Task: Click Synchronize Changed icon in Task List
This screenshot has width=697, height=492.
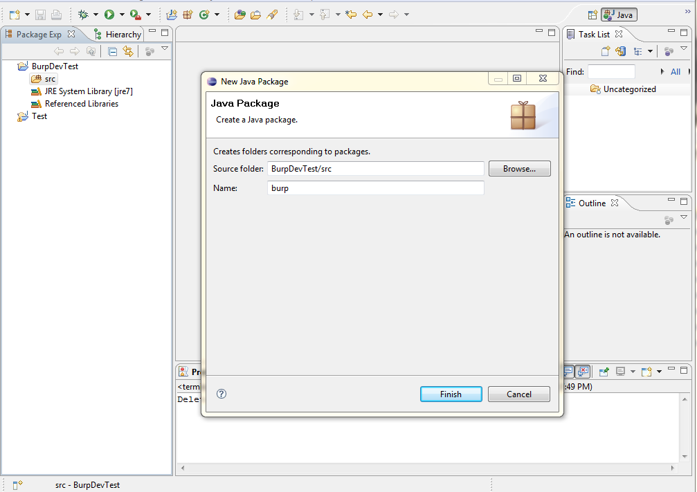Action: pos(621,52)
